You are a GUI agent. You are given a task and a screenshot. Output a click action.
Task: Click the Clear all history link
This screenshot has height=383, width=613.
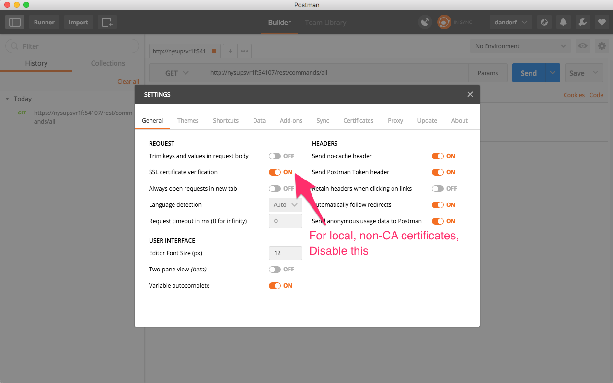pyautogui.click(x=128, y=81)
